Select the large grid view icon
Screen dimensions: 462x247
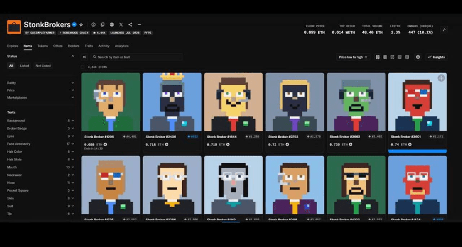pyautogui.click(x=378, y=57)
